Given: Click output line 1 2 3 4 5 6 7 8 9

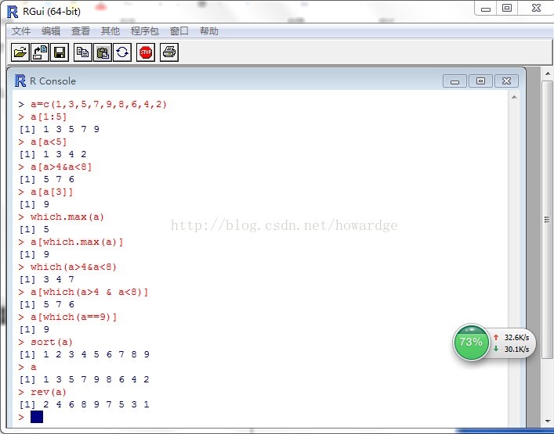Looking at the screenshot, I should (x=85, y=354).
